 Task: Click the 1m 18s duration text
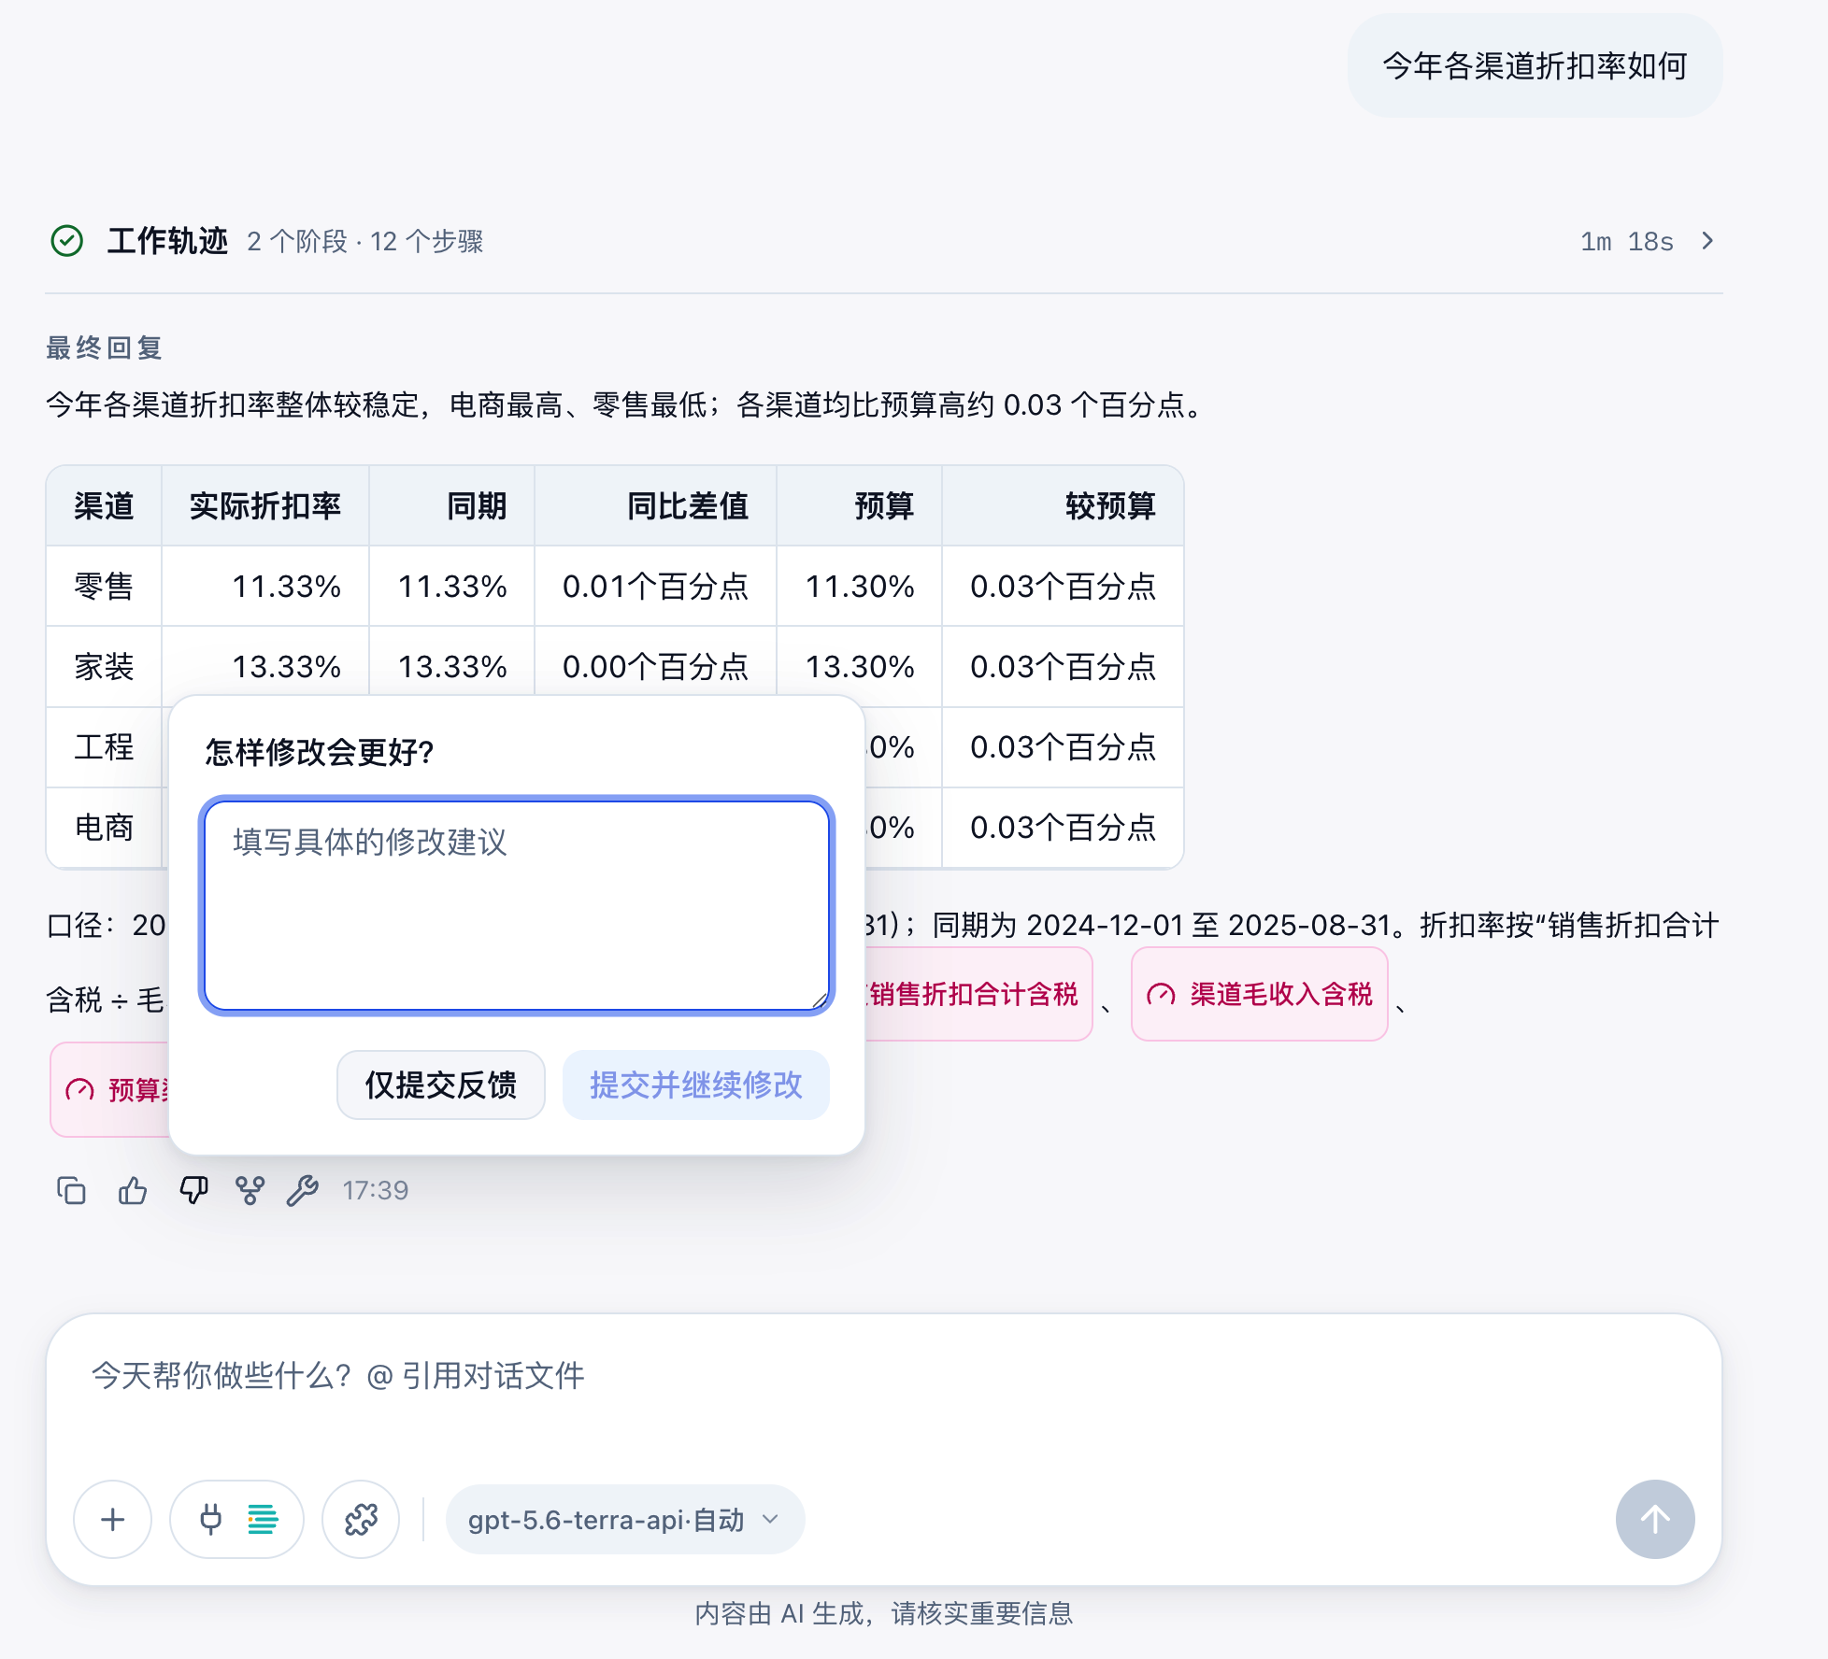point(1627,242)
